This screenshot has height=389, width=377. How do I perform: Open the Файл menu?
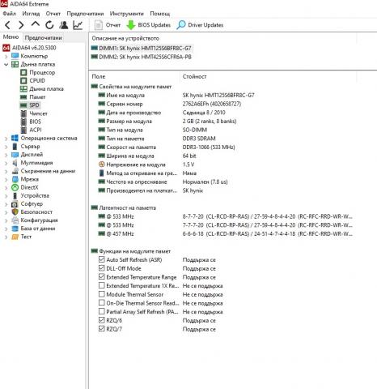coord(10,14)
